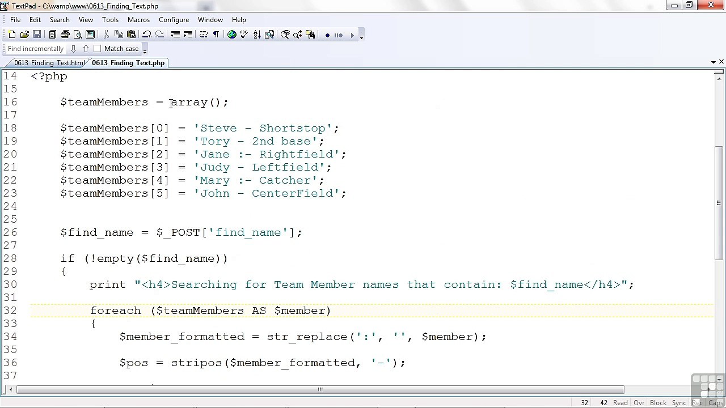The image size is (726, 408).
Task: Toggle the Ovr overwrite indicator
Action: (639, 403)
